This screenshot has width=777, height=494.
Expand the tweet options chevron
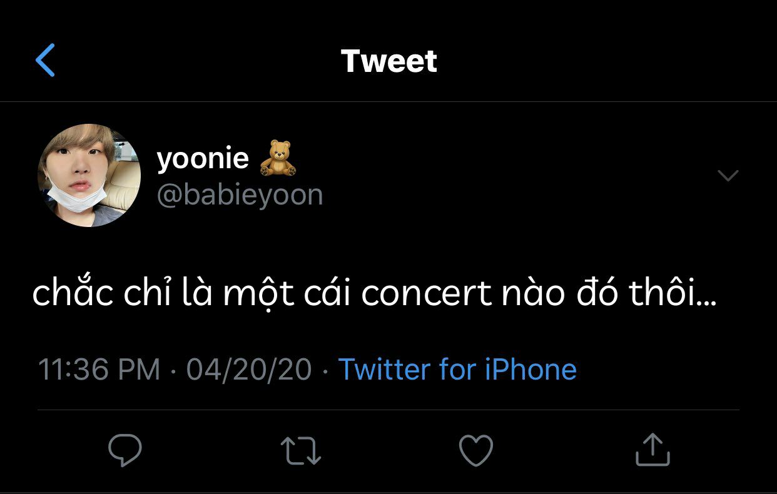click(728, 176)
